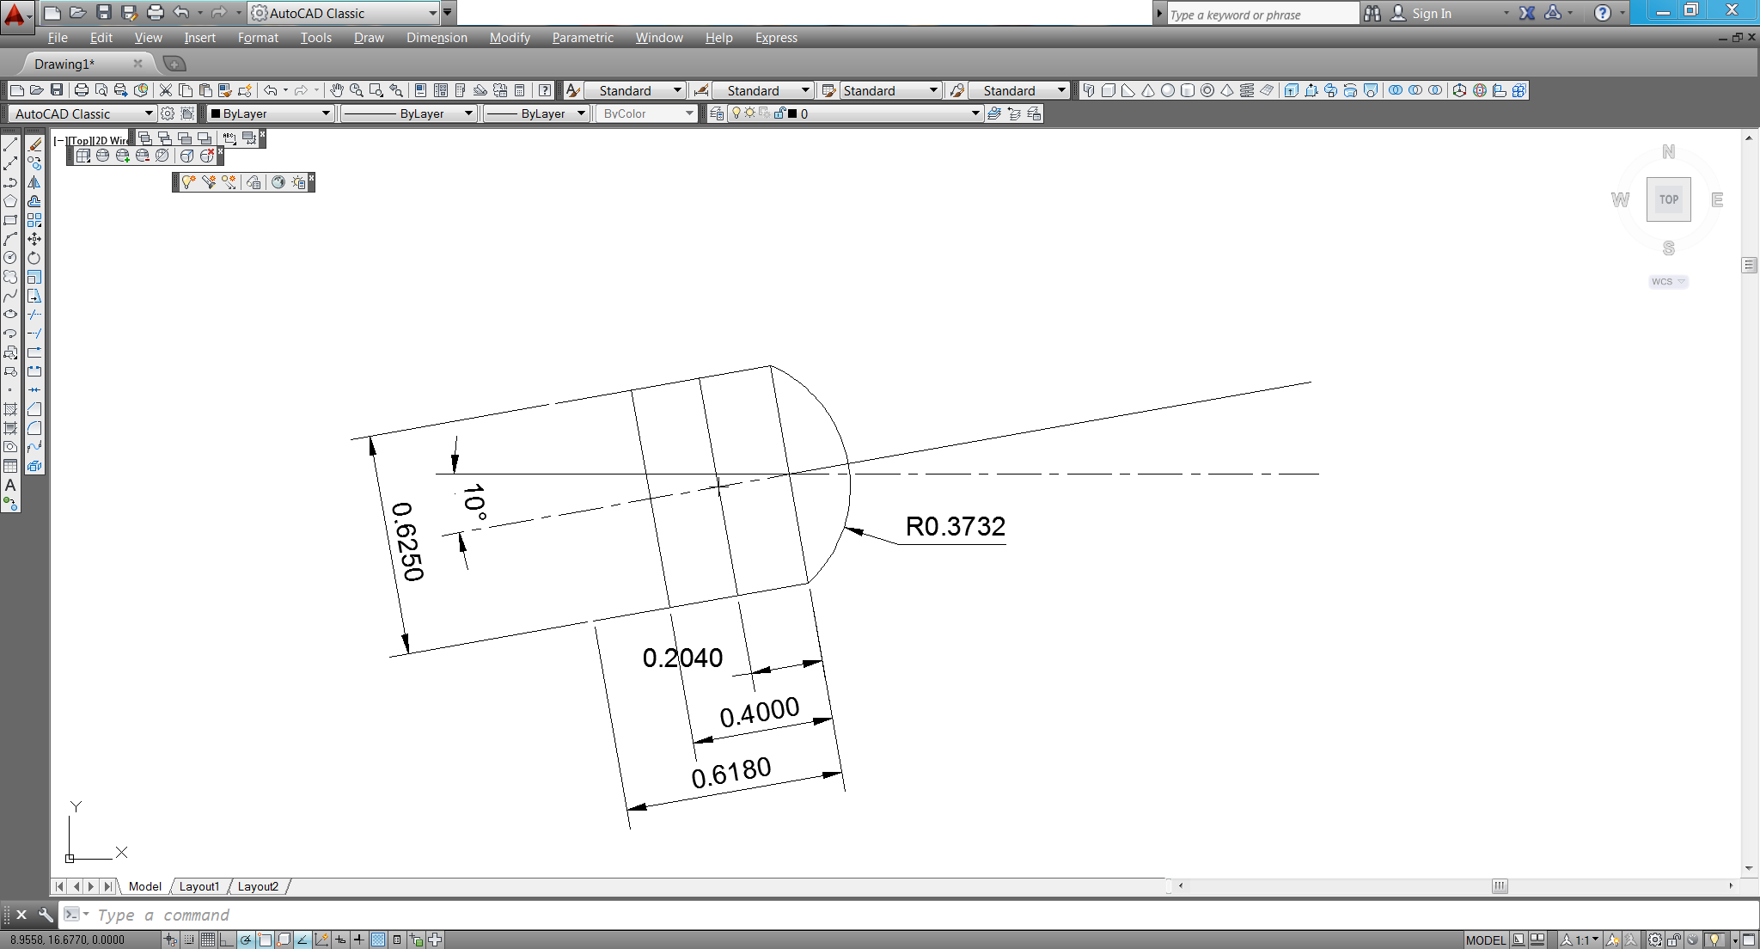Open the Dimension Style Standard dropdown

tap(763, 90)
